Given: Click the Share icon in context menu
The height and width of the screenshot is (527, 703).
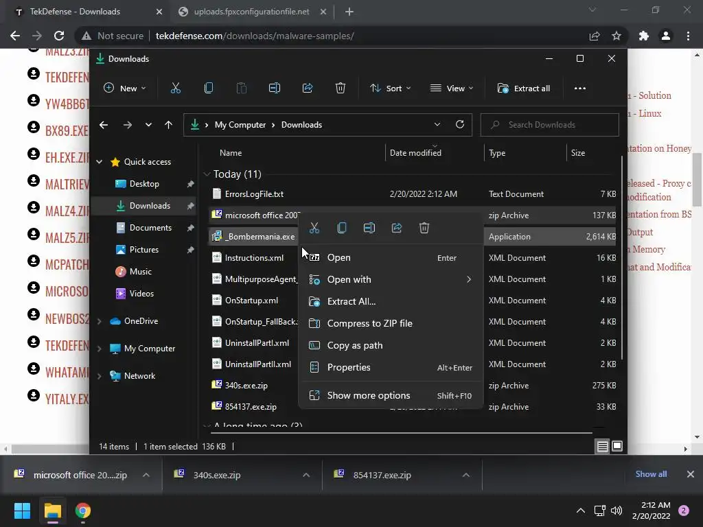Looking at the screenshot, I should [x=397, y=228].
